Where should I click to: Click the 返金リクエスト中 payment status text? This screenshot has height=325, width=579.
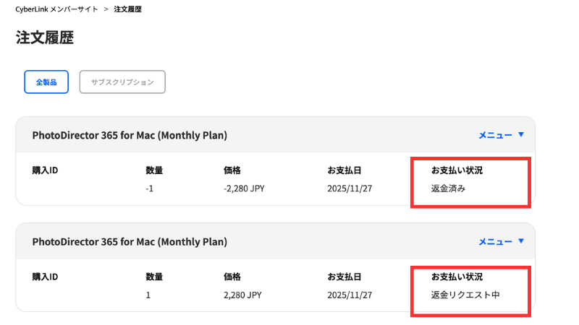point(465,295)
